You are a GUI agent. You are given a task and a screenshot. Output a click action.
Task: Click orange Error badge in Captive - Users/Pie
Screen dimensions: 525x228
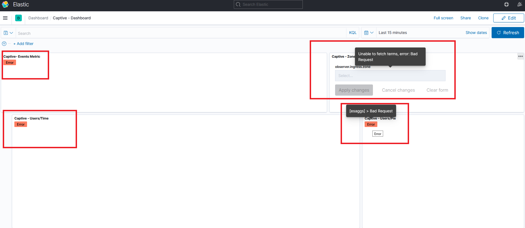click(x=371, y=124)
